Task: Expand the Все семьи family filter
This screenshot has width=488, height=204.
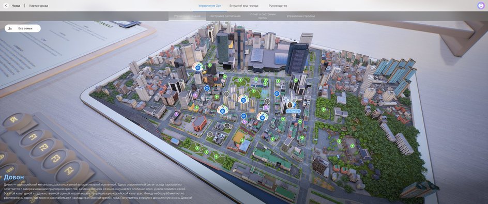Action: point(23,28)
